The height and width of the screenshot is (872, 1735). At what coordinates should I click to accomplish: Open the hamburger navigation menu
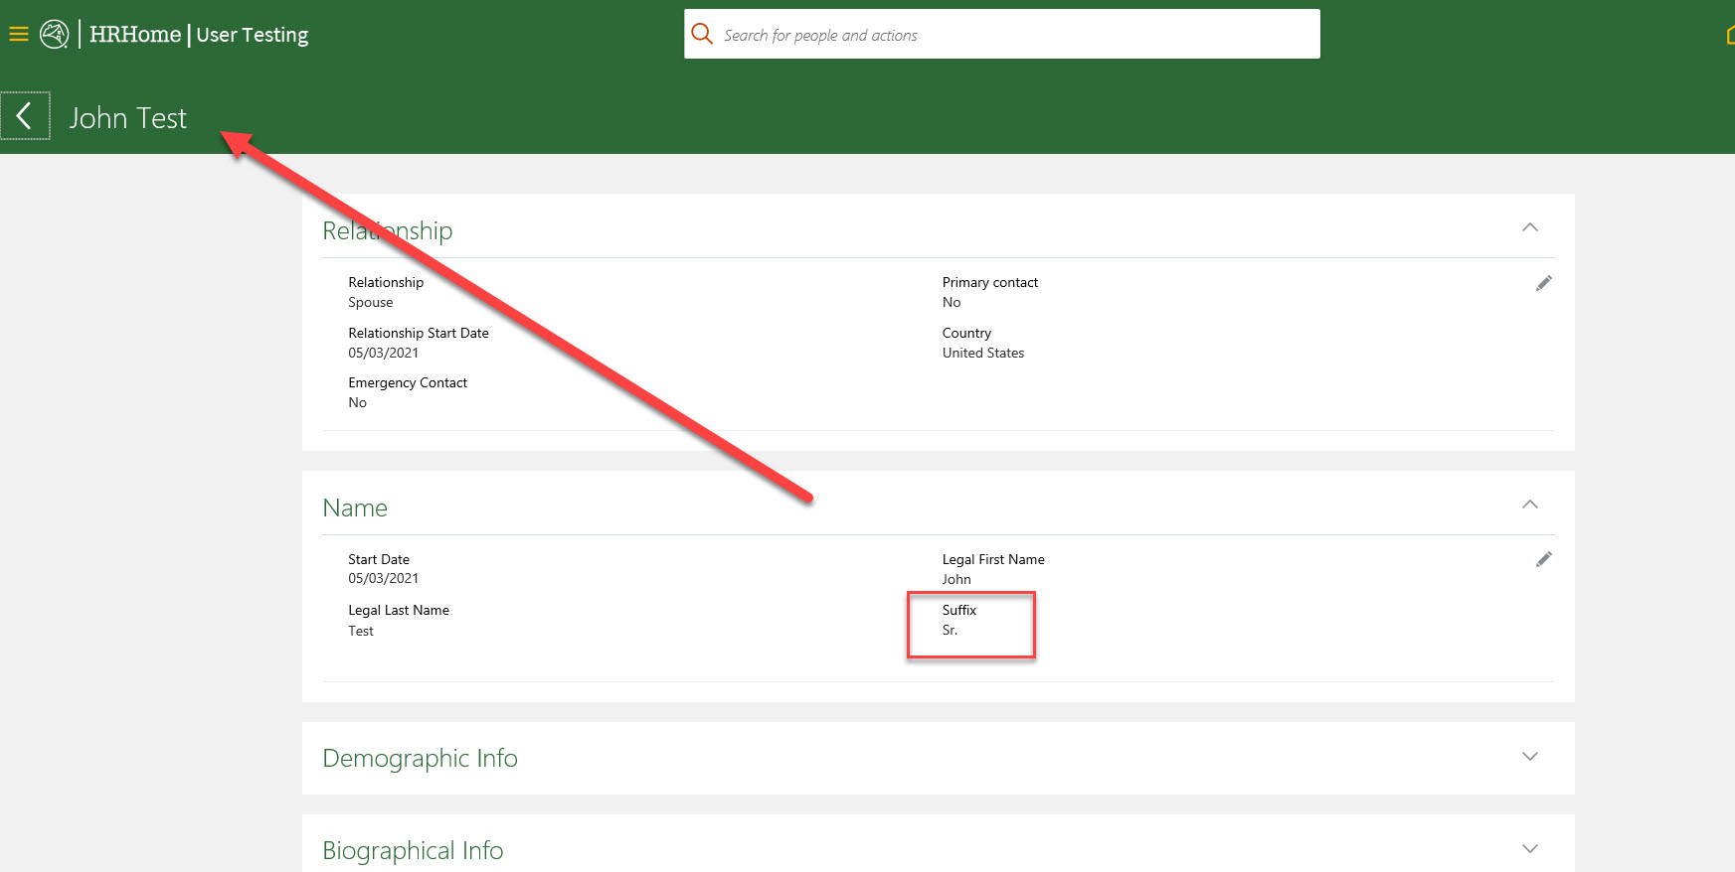[18, 35]
